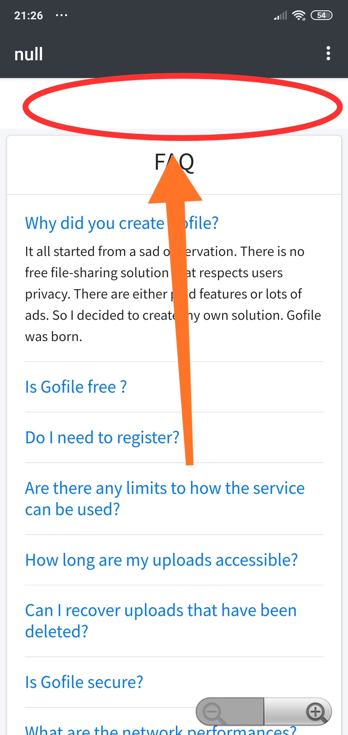
Task: Expand the recover deleted uploads question
Action: pyautogui.click(x=160, y=621)
